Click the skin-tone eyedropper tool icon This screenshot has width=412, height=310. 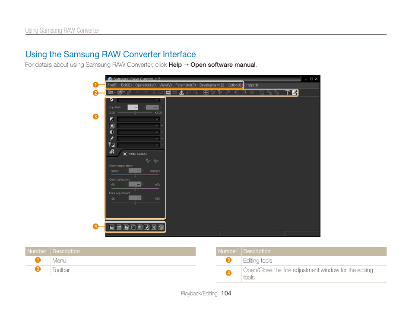pyautogui.click(x=156, y=161)
